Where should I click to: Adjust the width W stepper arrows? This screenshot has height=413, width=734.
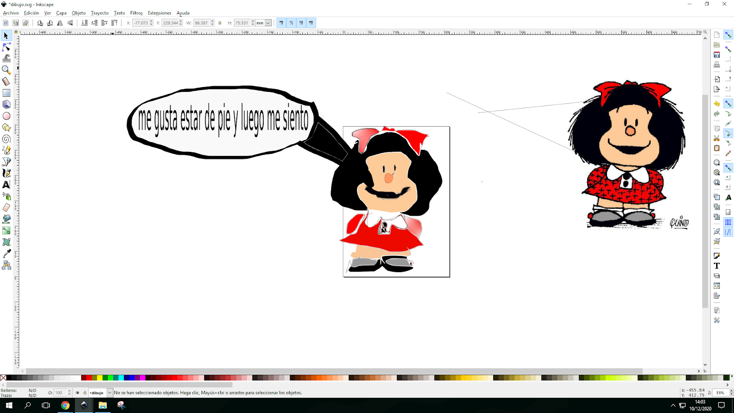point(212,23)
